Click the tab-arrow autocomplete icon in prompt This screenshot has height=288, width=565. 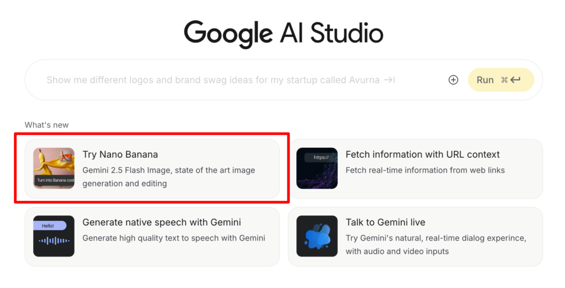(x=389, y=80)
